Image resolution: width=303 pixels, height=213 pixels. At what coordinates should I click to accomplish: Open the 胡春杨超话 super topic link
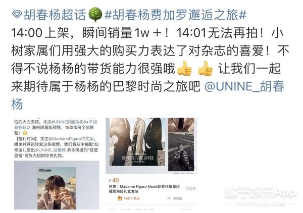pyautogui.click(x=55, y=15)
